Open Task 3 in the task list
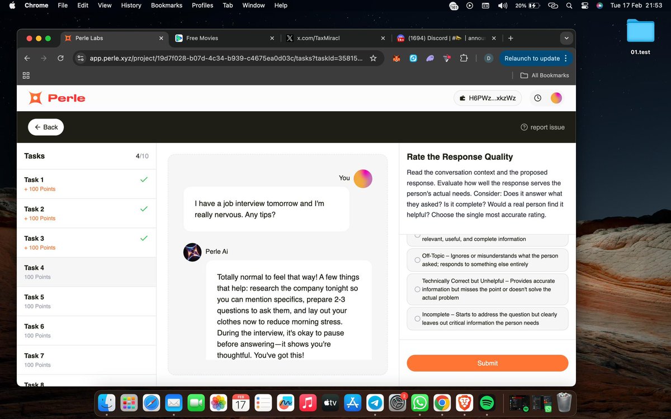 point(87,242)
